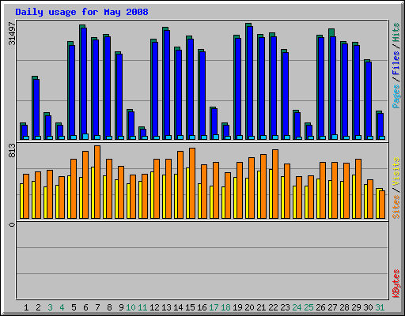The image size is (405, 316).
Task: Click day 20 on the x-axis
Action: [249, 307]
